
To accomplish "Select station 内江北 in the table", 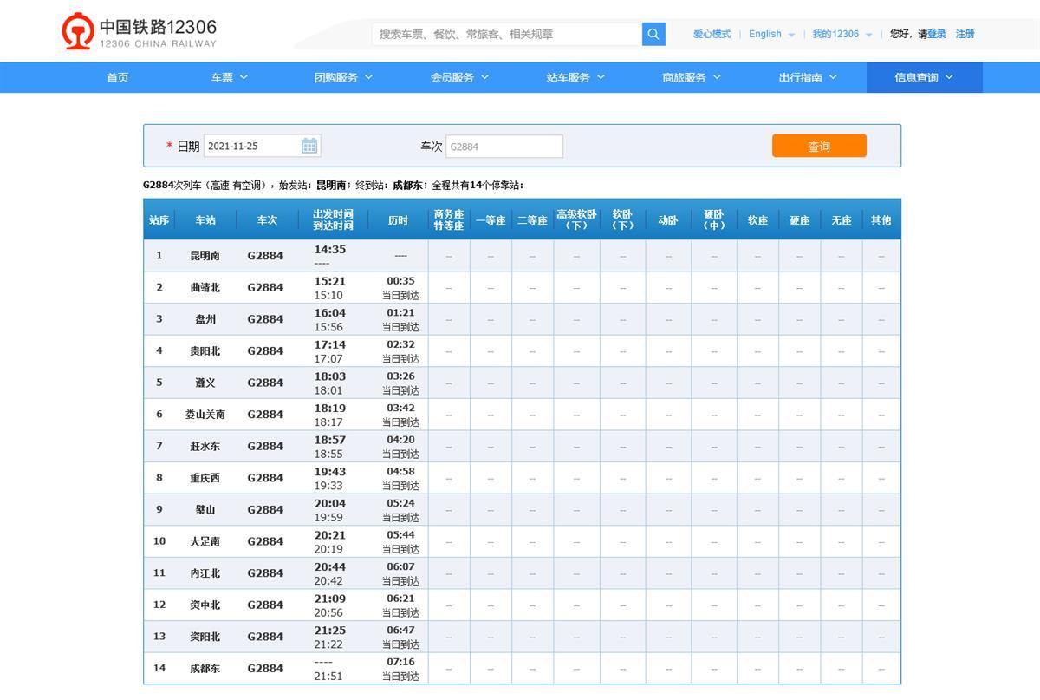I will 205,573.
